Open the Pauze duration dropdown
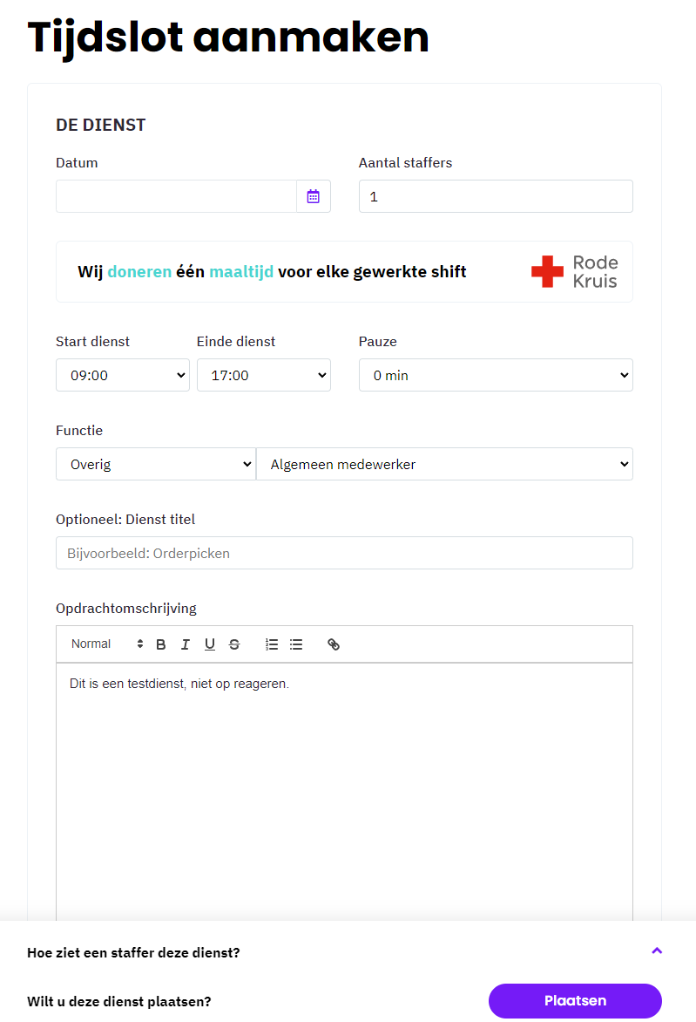Viewport: 696px width, 1022px height. click(496, 376)
